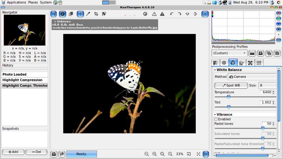Image resolution: width=283 pixels, height=159 pixels.
Task: Toggle the red histogram channel
Action: click(x=279, y=13)
